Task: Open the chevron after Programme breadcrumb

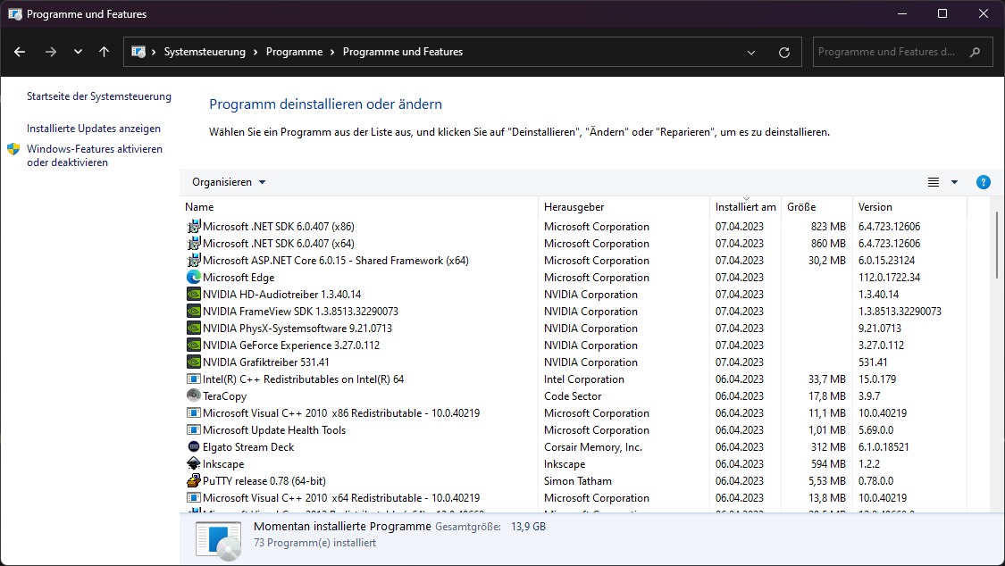Action: tap(332, 52)
